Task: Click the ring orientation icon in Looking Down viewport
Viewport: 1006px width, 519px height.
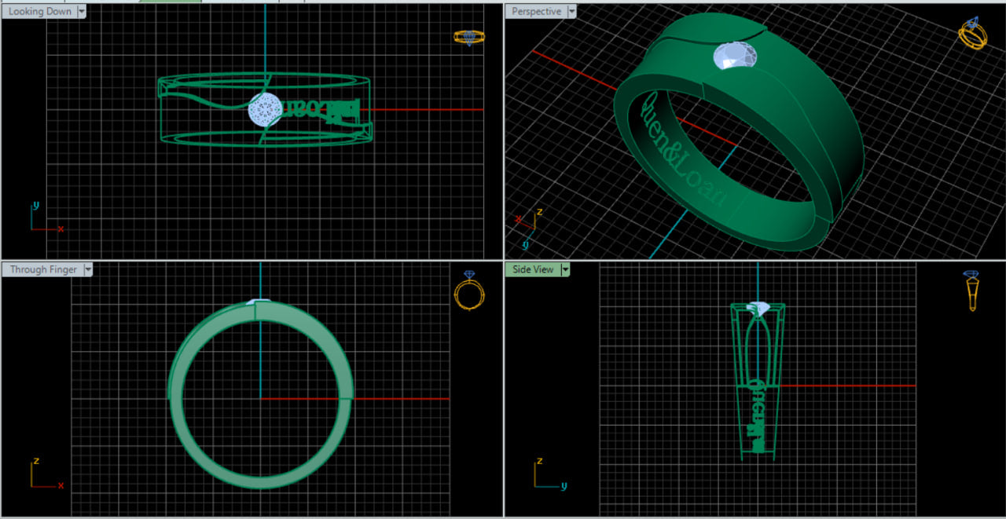Action: point(468,37)
